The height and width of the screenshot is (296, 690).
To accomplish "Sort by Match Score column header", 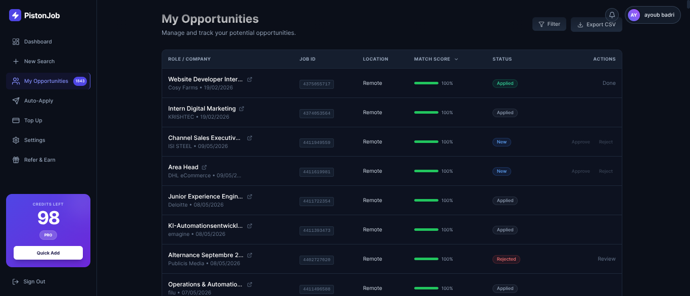I will [x=436, y=59].
